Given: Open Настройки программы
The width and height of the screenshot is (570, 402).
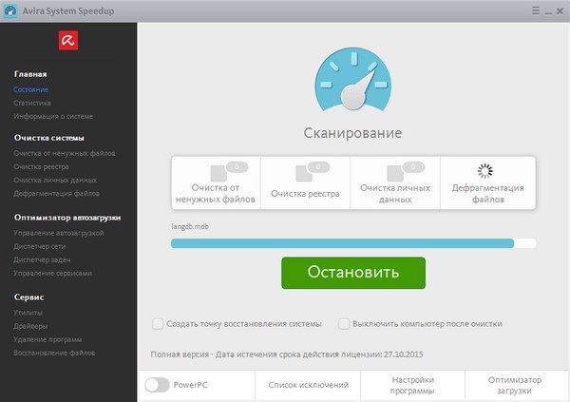Looking at the screenshot, I should [x=412, y=385].
